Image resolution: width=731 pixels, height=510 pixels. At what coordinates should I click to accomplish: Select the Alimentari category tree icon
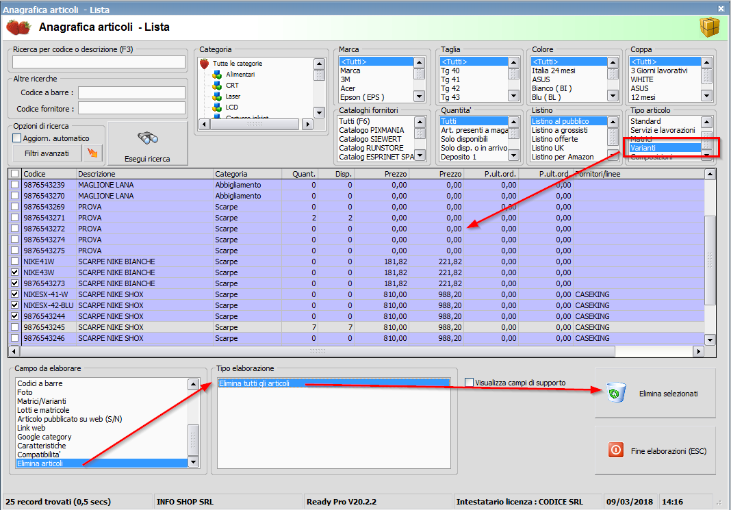[217, 75]
